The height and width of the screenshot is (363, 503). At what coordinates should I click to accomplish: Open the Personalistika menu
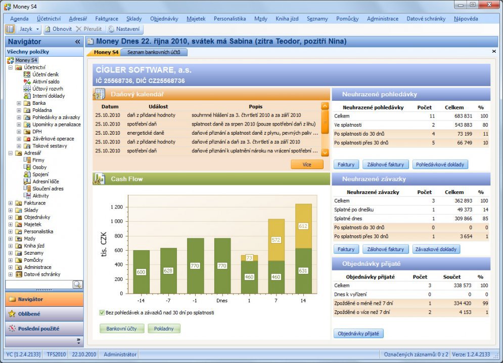point(230,19)
